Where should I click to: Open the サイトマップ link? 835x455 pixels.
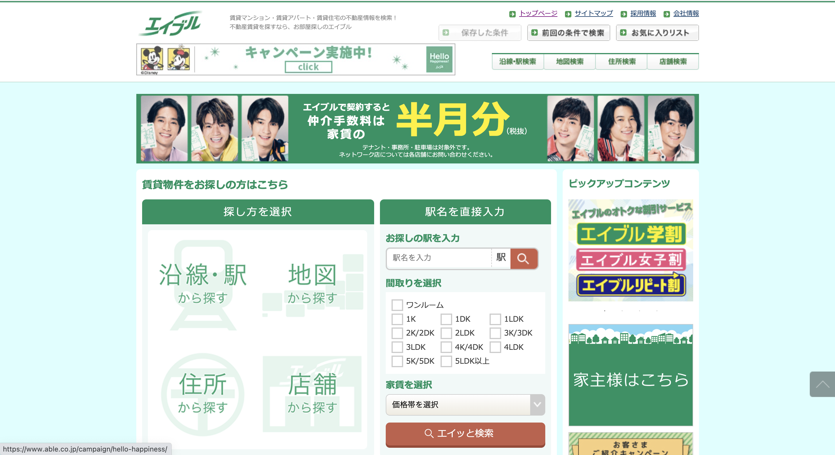point(594,13)
